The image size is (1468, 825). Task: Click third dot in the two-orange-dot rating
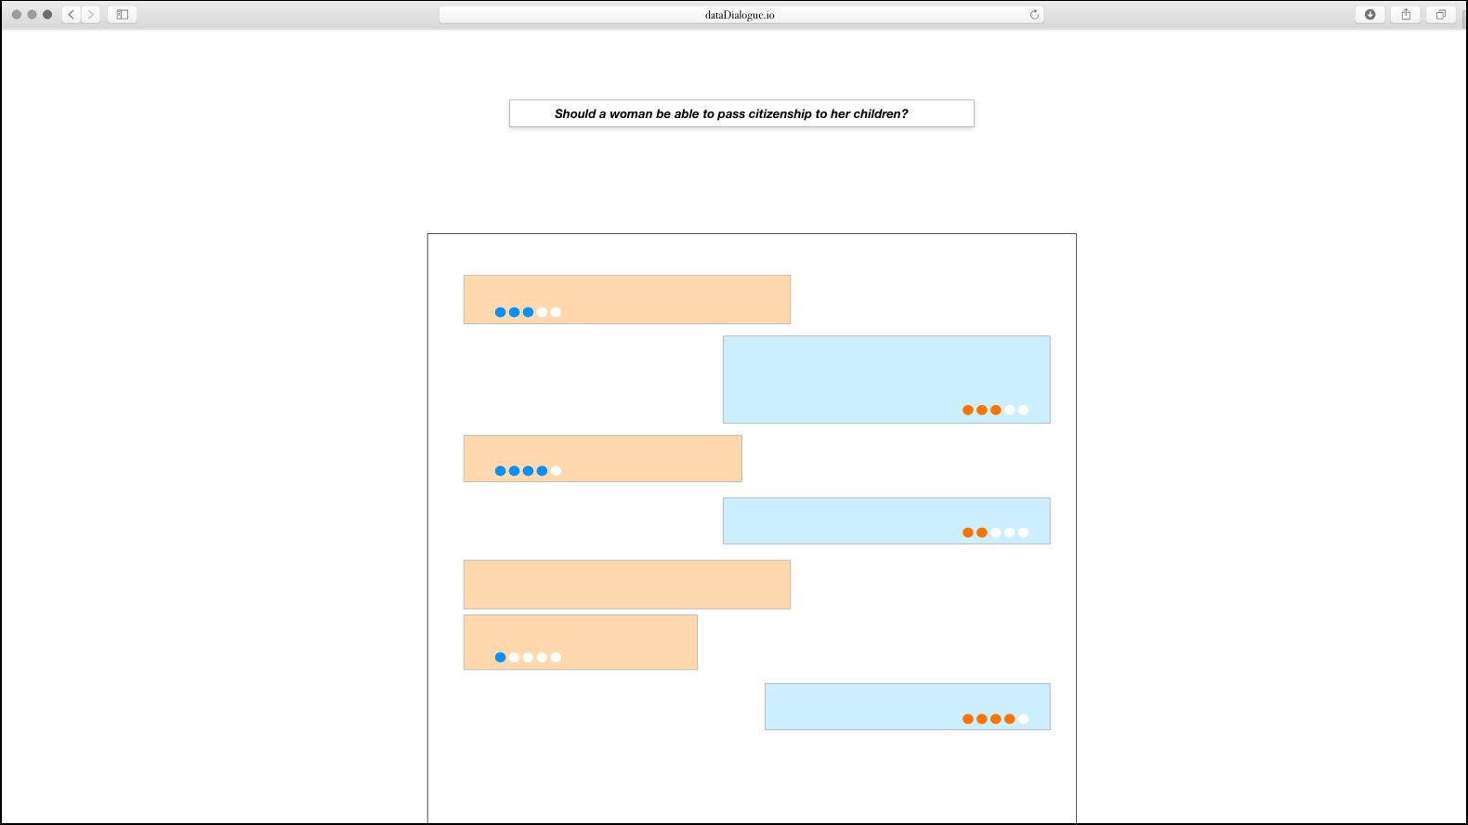996,532
